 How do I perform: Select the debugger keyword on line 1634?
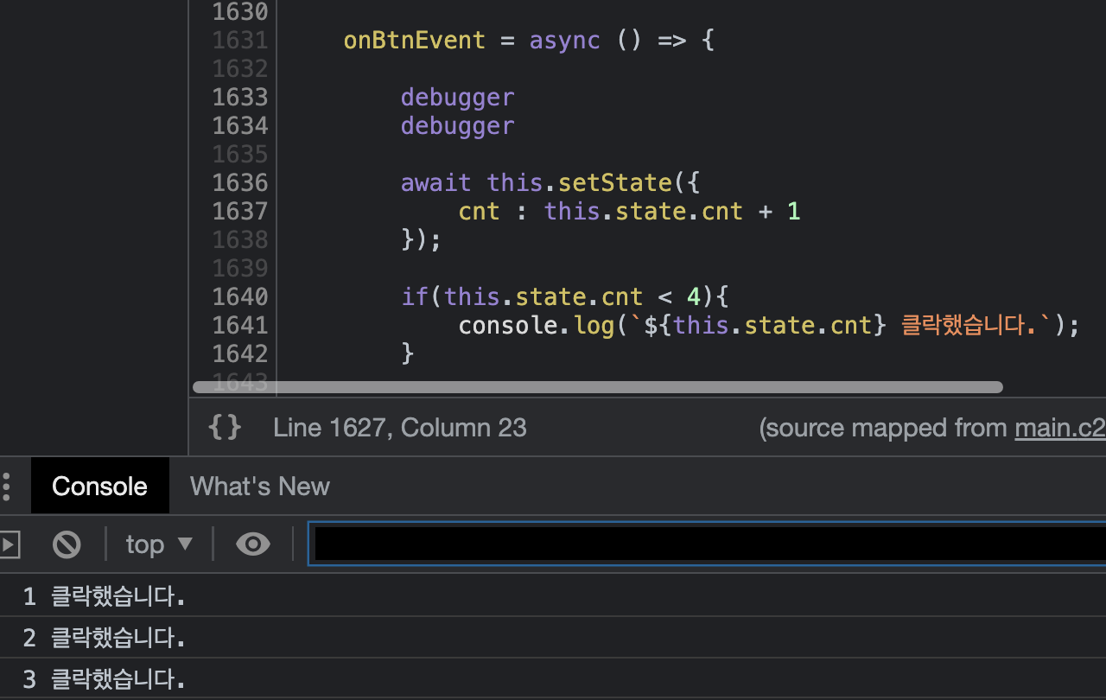click(457, 125)
